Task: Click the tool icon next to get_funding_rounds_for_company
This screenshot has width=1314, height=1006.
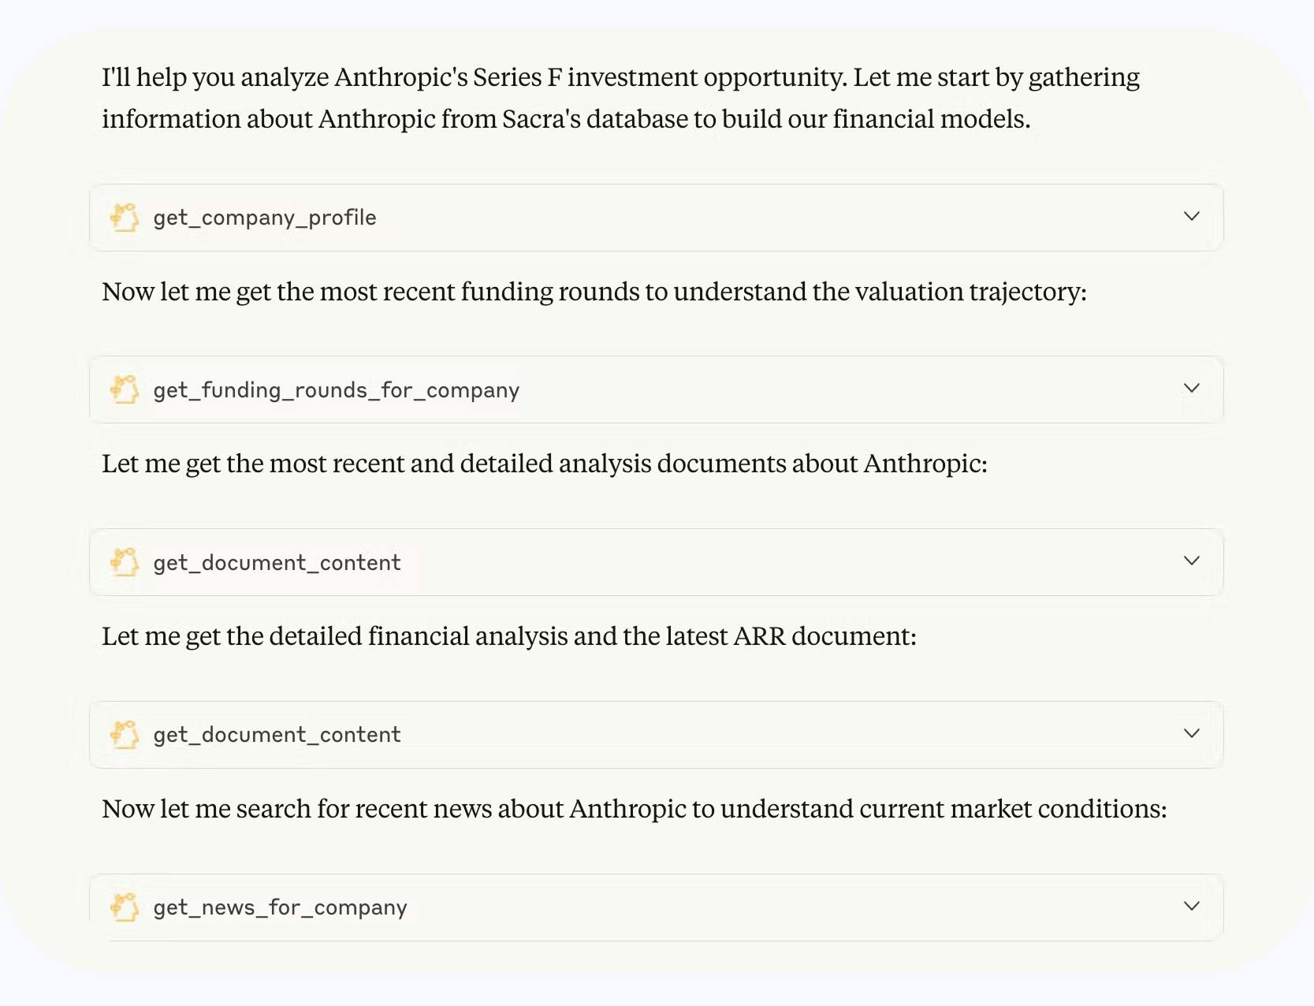Action: pyautogui.click(x=125, y=389)
